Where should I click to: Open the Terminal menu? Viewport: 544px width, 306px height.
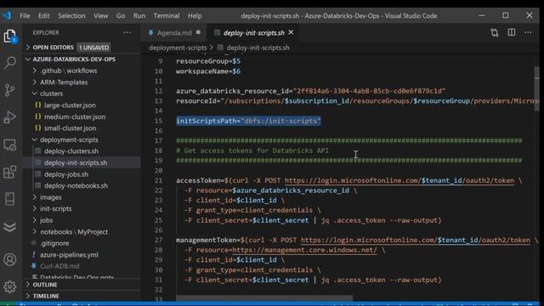point(167,15)
